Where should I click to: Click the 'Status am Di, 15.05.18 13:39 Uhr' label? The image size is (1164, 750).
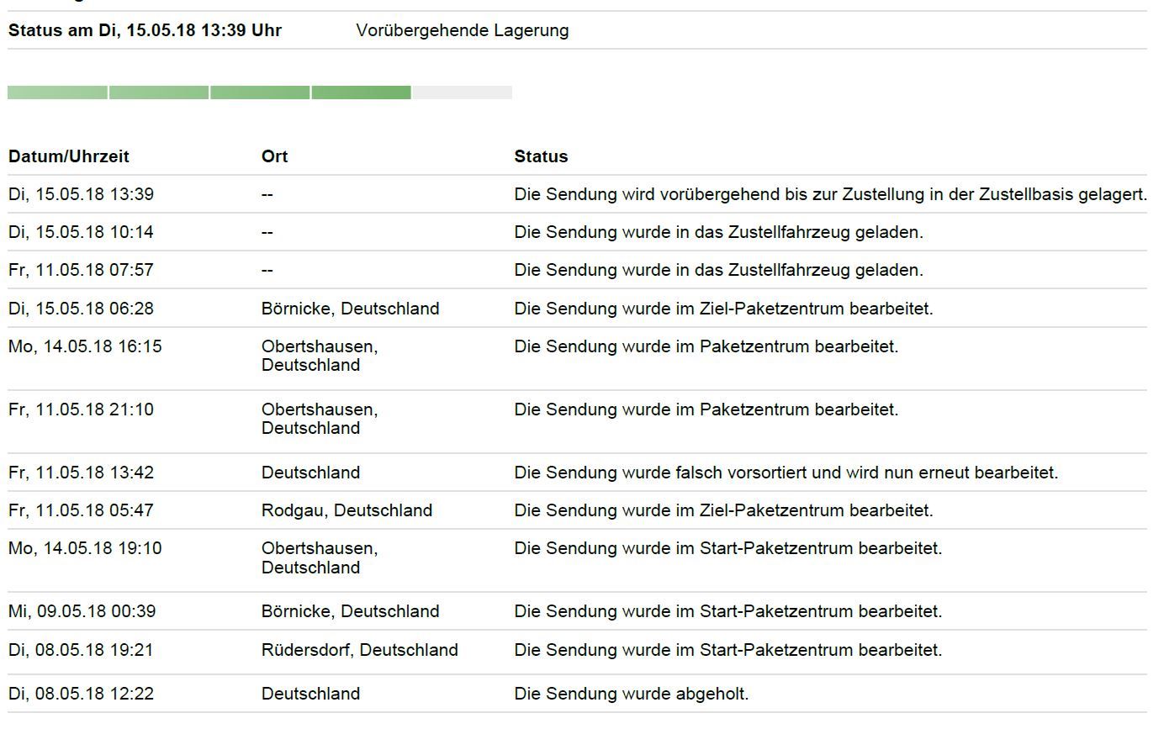(x=145, y=30)
